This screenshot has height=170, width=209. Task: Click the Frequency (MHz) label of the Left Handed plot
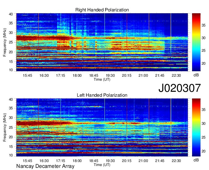tap(5, 127)
